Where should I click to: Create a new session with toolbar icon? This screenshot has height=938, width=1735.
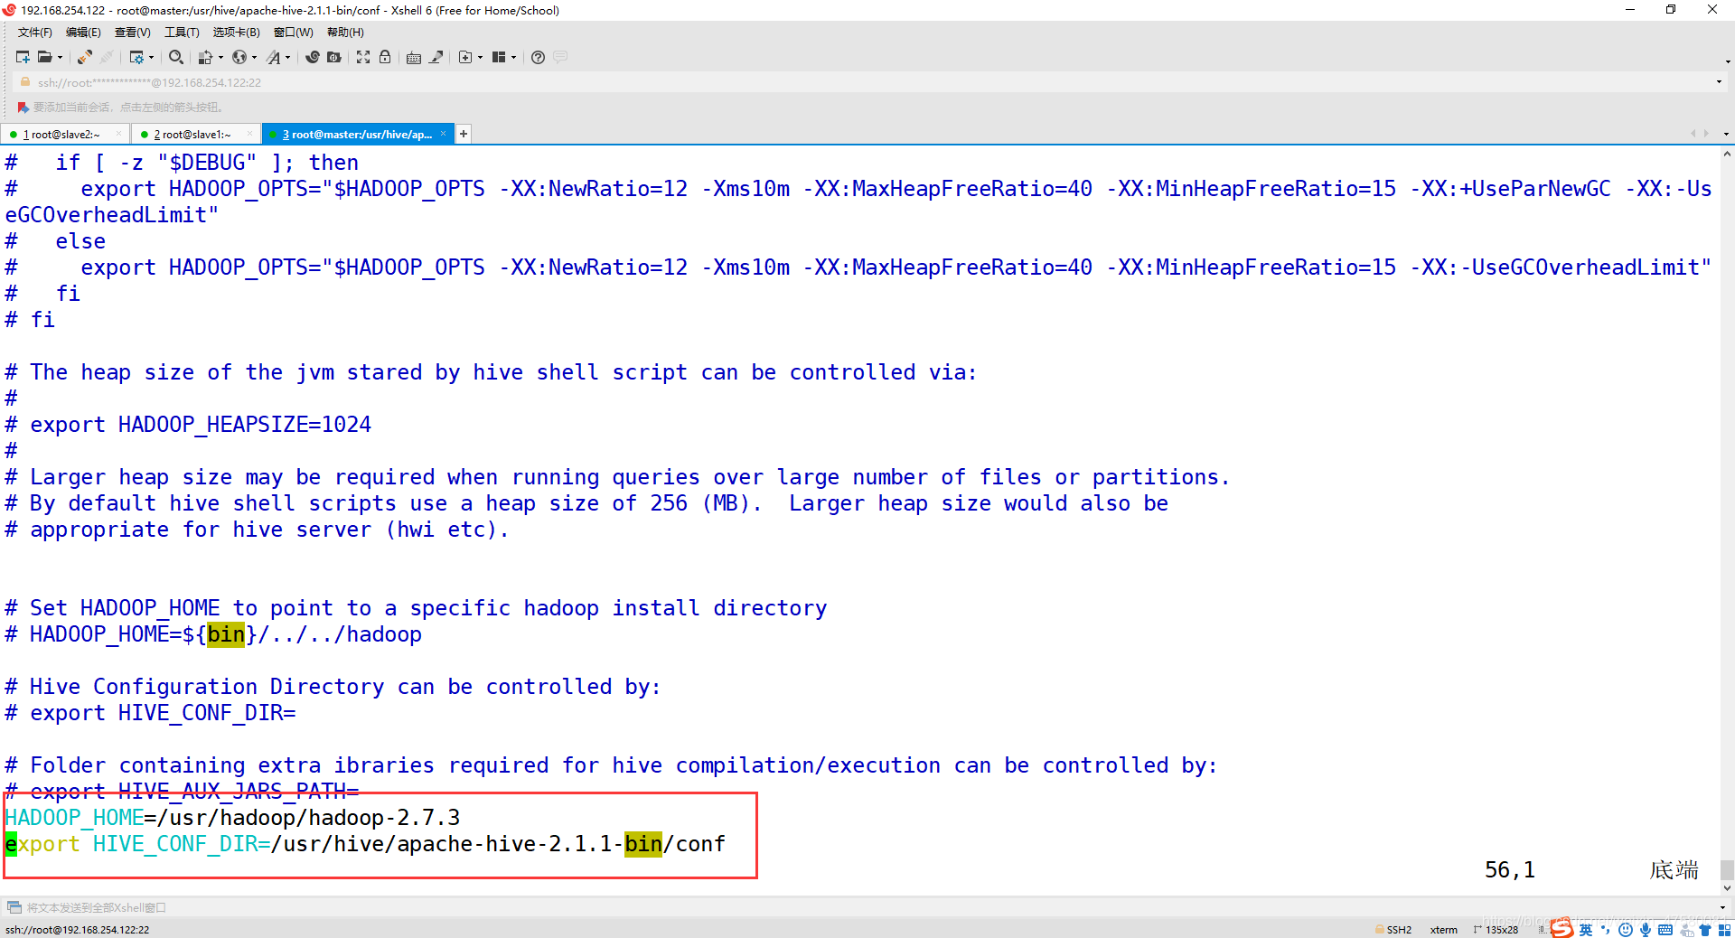coord(23,57)
